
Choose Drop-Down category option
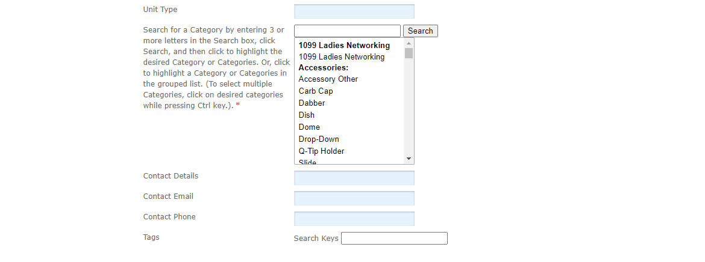[319, 139]
